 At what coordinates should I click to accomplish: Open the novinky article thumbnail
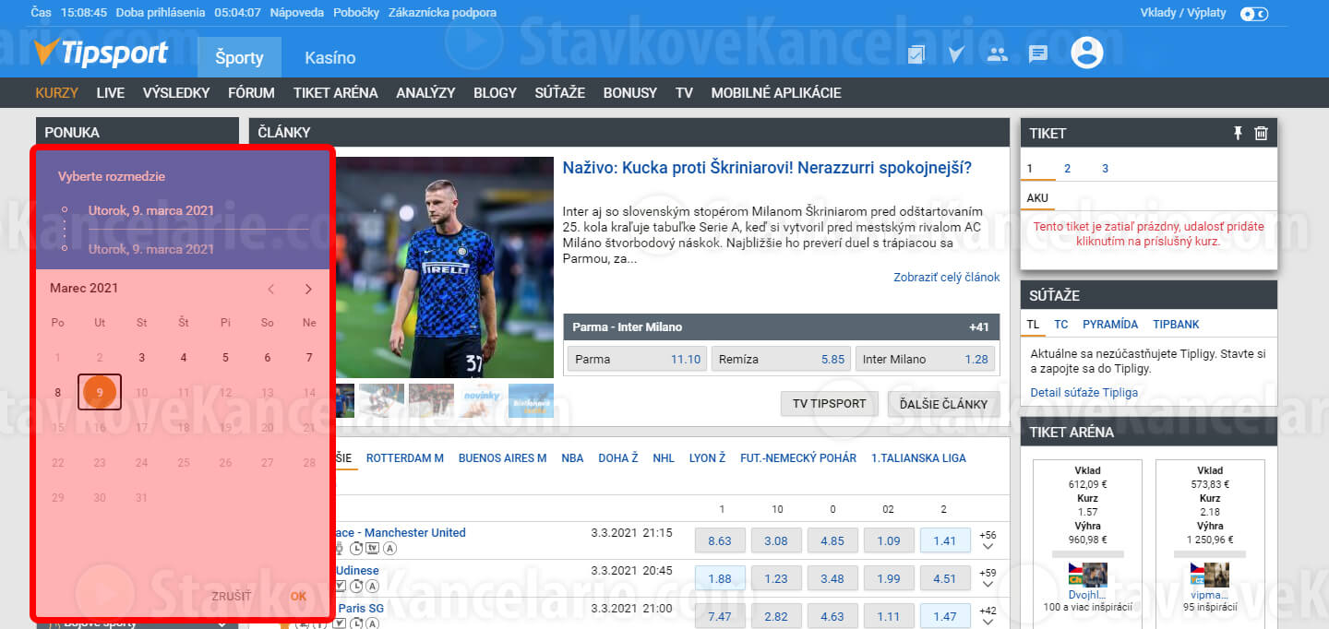(482, 400)
